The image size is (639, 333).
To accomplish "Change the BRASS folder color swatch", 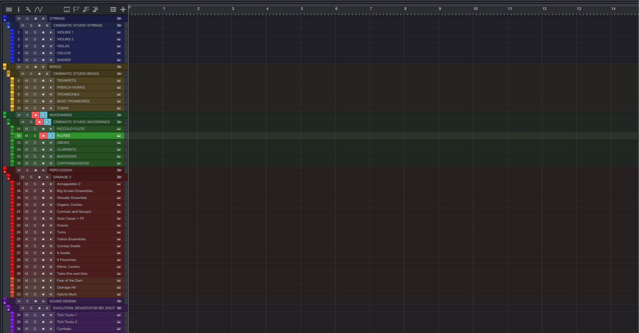I will (x=4, y=65).
